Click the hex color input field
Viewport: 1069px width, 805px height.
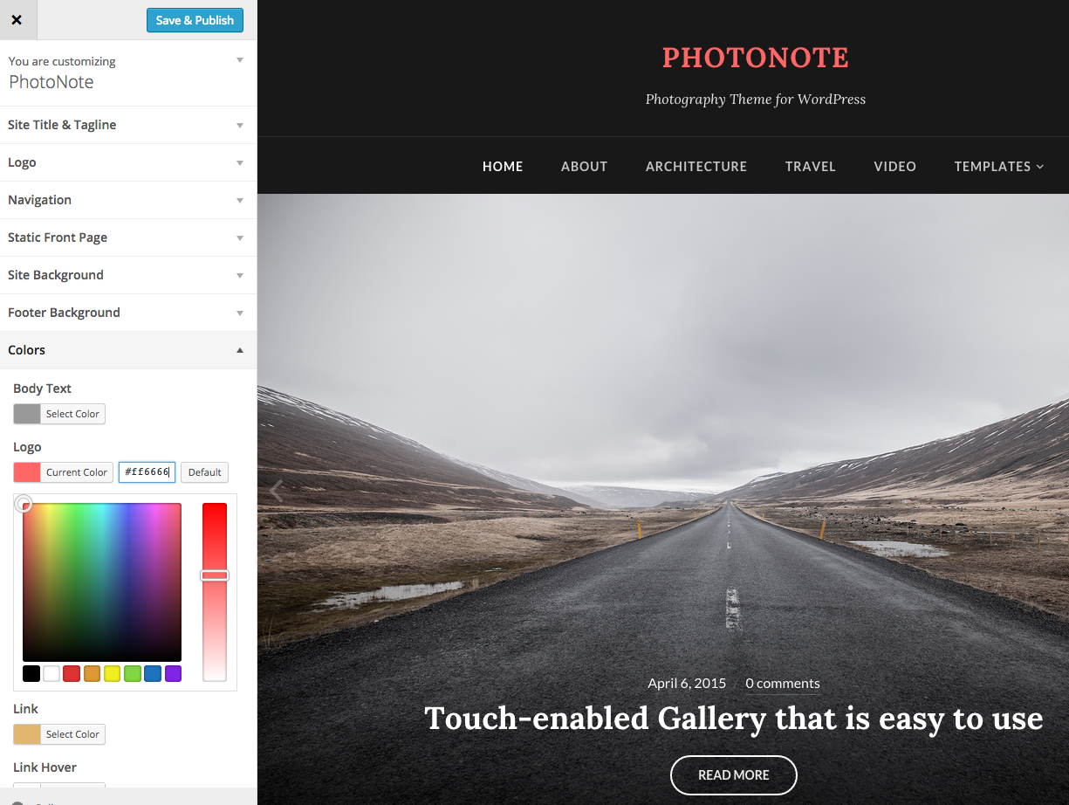click(147, 472)
